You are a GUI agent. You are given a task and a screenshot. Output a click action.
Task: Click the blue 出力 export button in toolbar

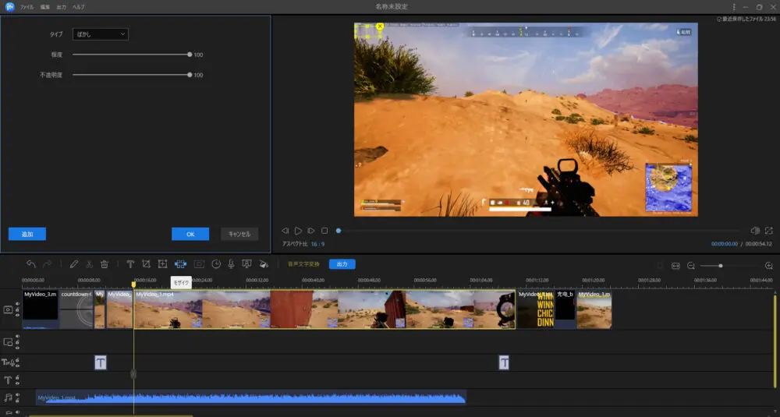[x=342, y=264]
